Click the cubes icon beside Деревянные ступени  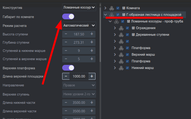tap(121, 35)
